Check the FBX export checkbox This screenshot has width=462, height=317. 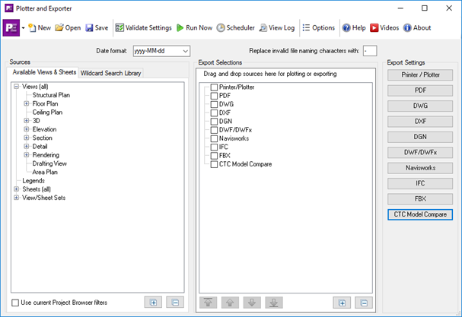click(214, 155)
